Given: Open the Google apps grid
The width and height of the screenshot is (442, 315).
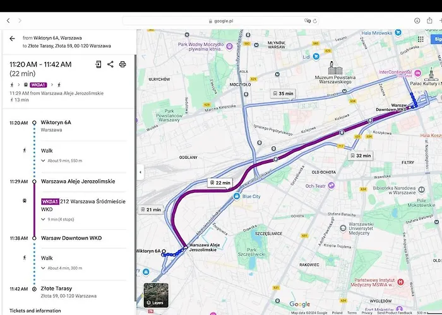Looking at the screenshot, I should tap(421, 38).
